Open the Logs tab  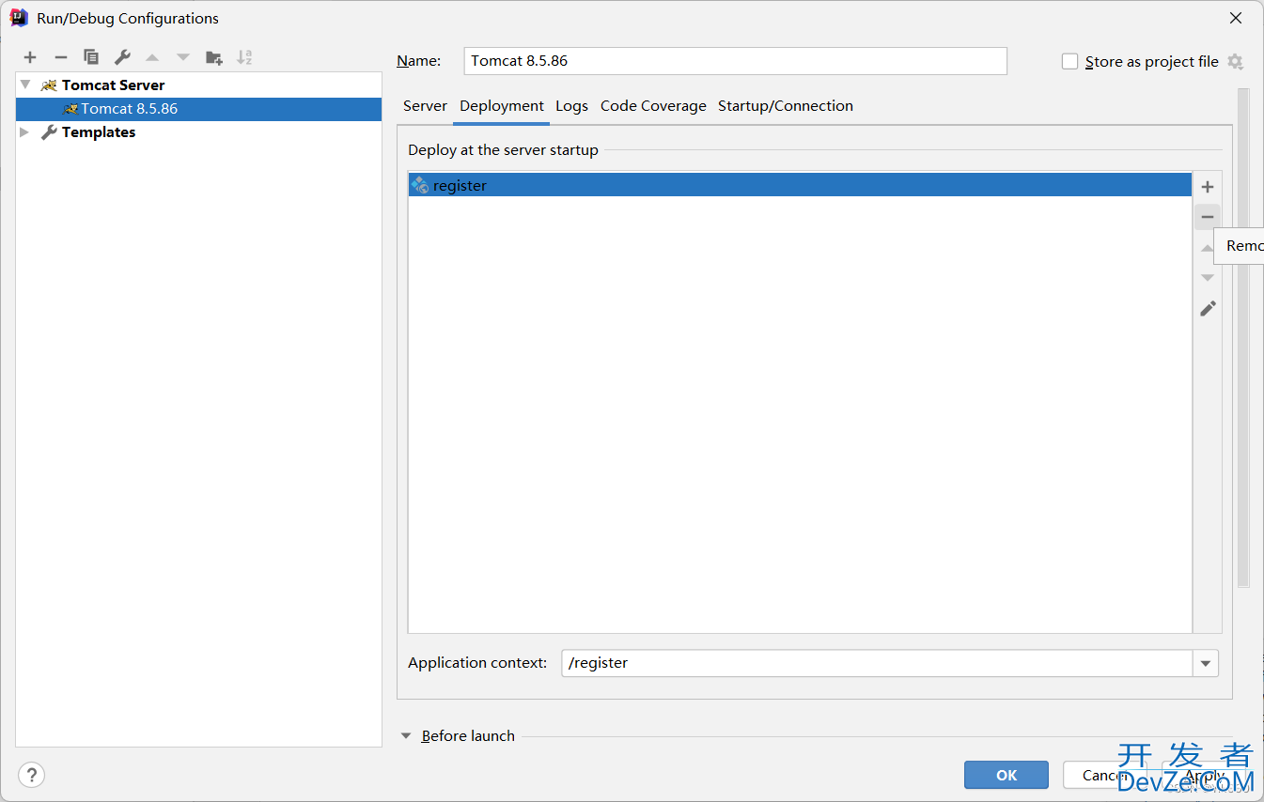[x=571, y=106]
